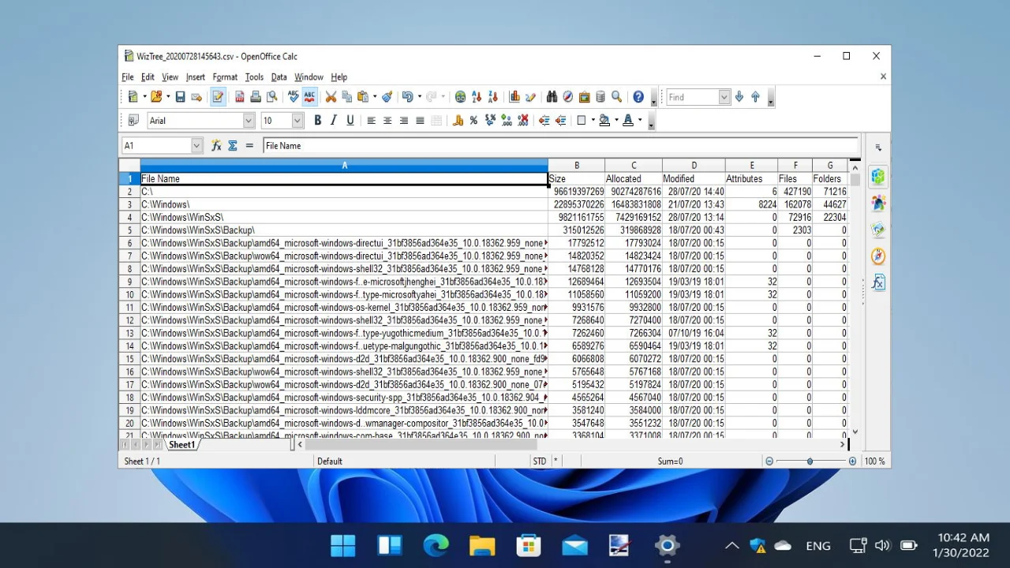Screen dimensions: 1010x568
Task: Open OpenOffice Help question mark
Action: pyautogui.click(x=638, y=97)
